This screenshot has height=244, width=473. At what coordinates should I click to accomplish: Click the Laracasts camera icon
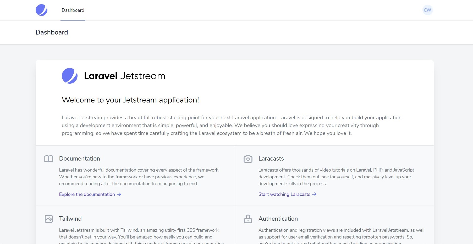(x=248, y=159)
